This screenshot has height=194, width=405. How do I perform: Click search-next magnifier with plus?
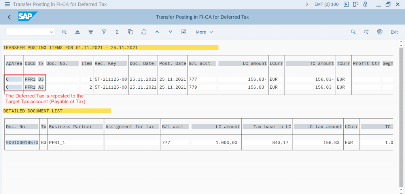click(x=366, y=32)
